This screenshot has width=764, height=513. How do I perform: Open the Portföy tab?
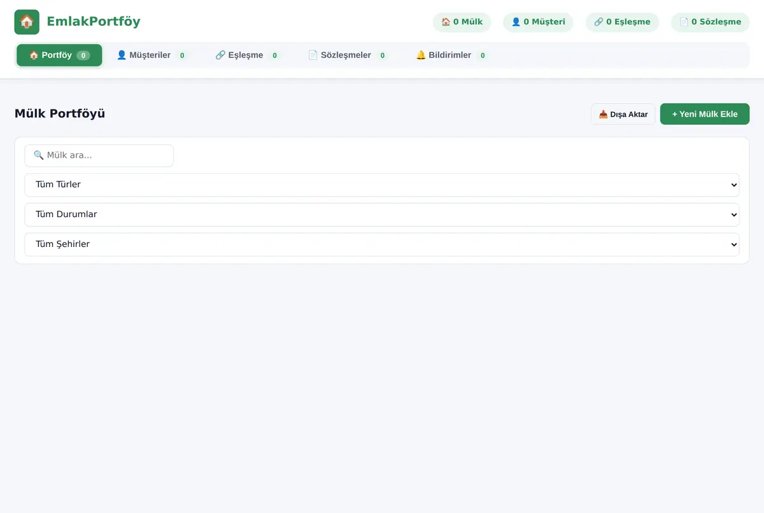click(59, 55)
